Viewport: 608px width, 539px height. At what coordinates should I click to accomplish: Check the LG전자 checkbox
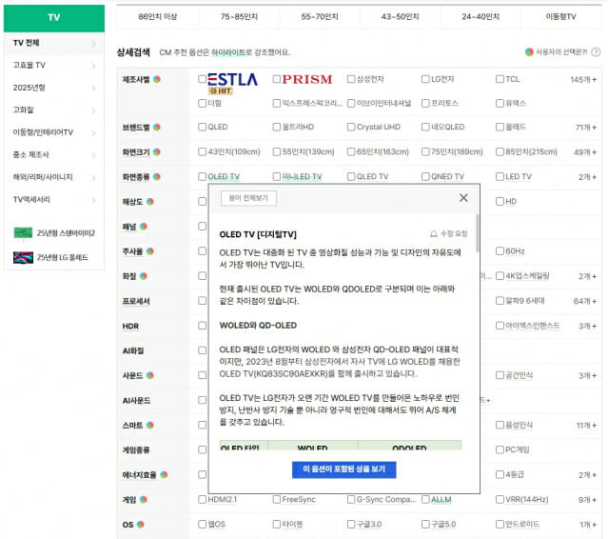425,79
